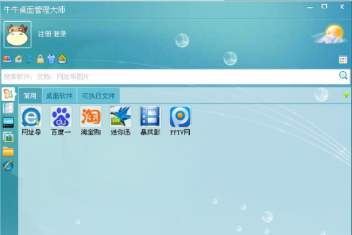Click the magnifier search button
The image size is (352, 235).
343,76
